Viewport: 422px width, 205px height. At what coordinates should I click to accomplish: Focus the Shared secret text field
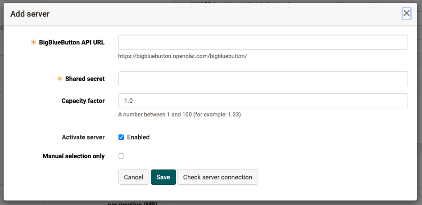click(x=263, y=79)
